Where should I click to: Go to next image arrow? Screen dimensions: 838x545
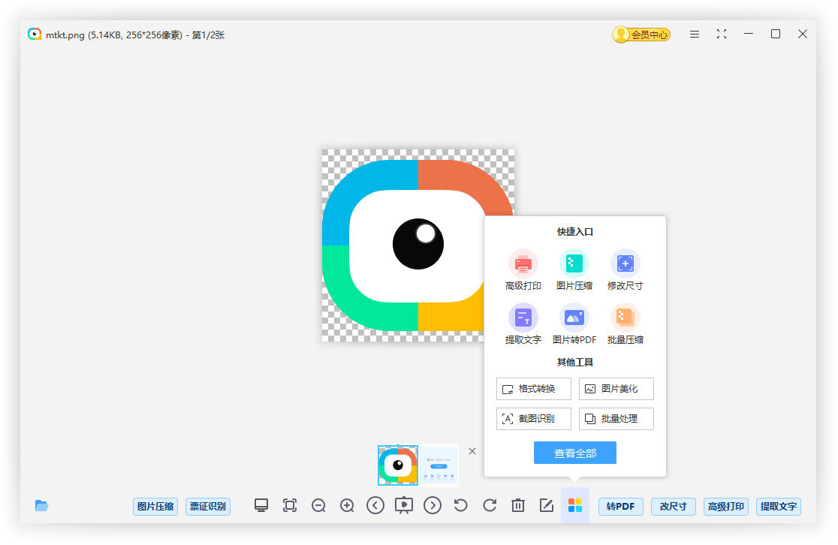tap(433, 505)
